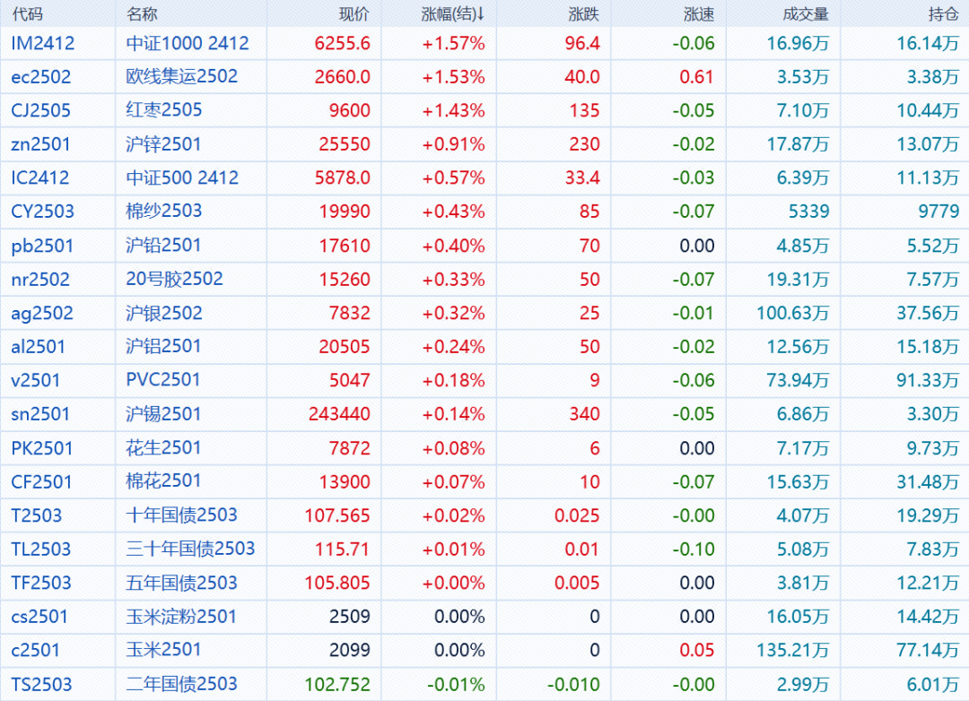Select contract name 沪银2502

coord(164,313)
